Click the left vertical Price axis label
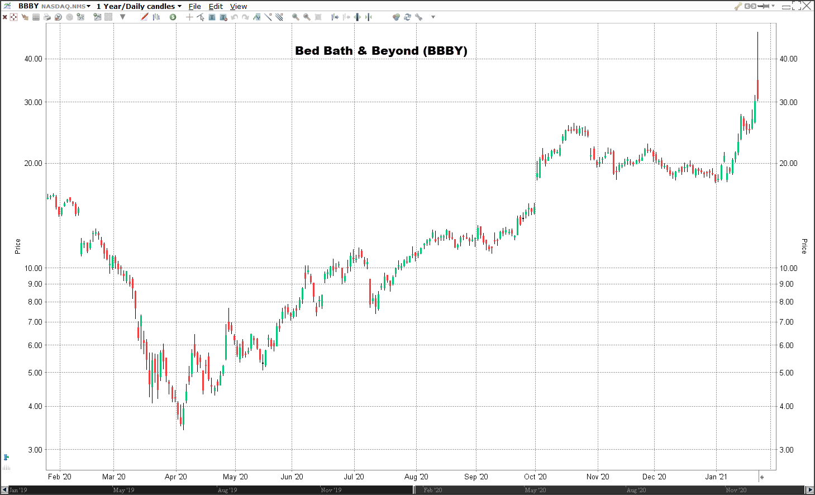 pos(17,246)
